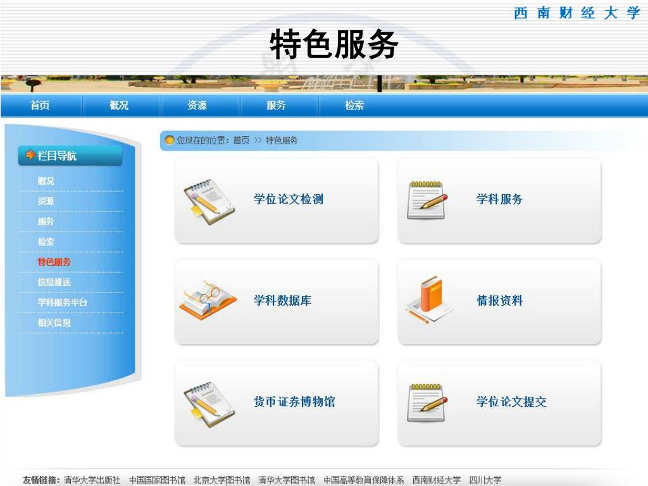648x486 pixels.
Task: Open the 学科数据库 link
Action: tap(283, 301)
